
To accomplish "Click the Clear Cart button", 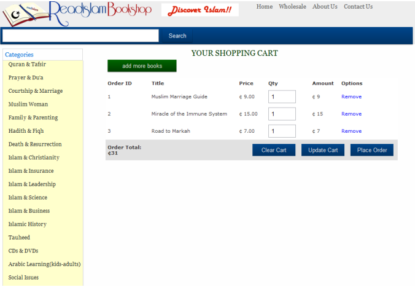I will pyautogui.click(x=274, y=150).
